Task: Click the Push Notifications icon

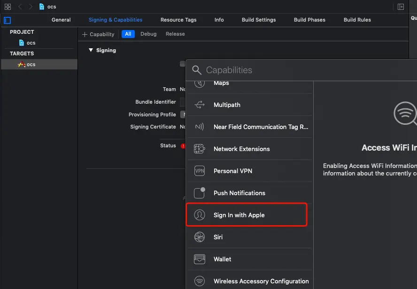Action: 200,193
